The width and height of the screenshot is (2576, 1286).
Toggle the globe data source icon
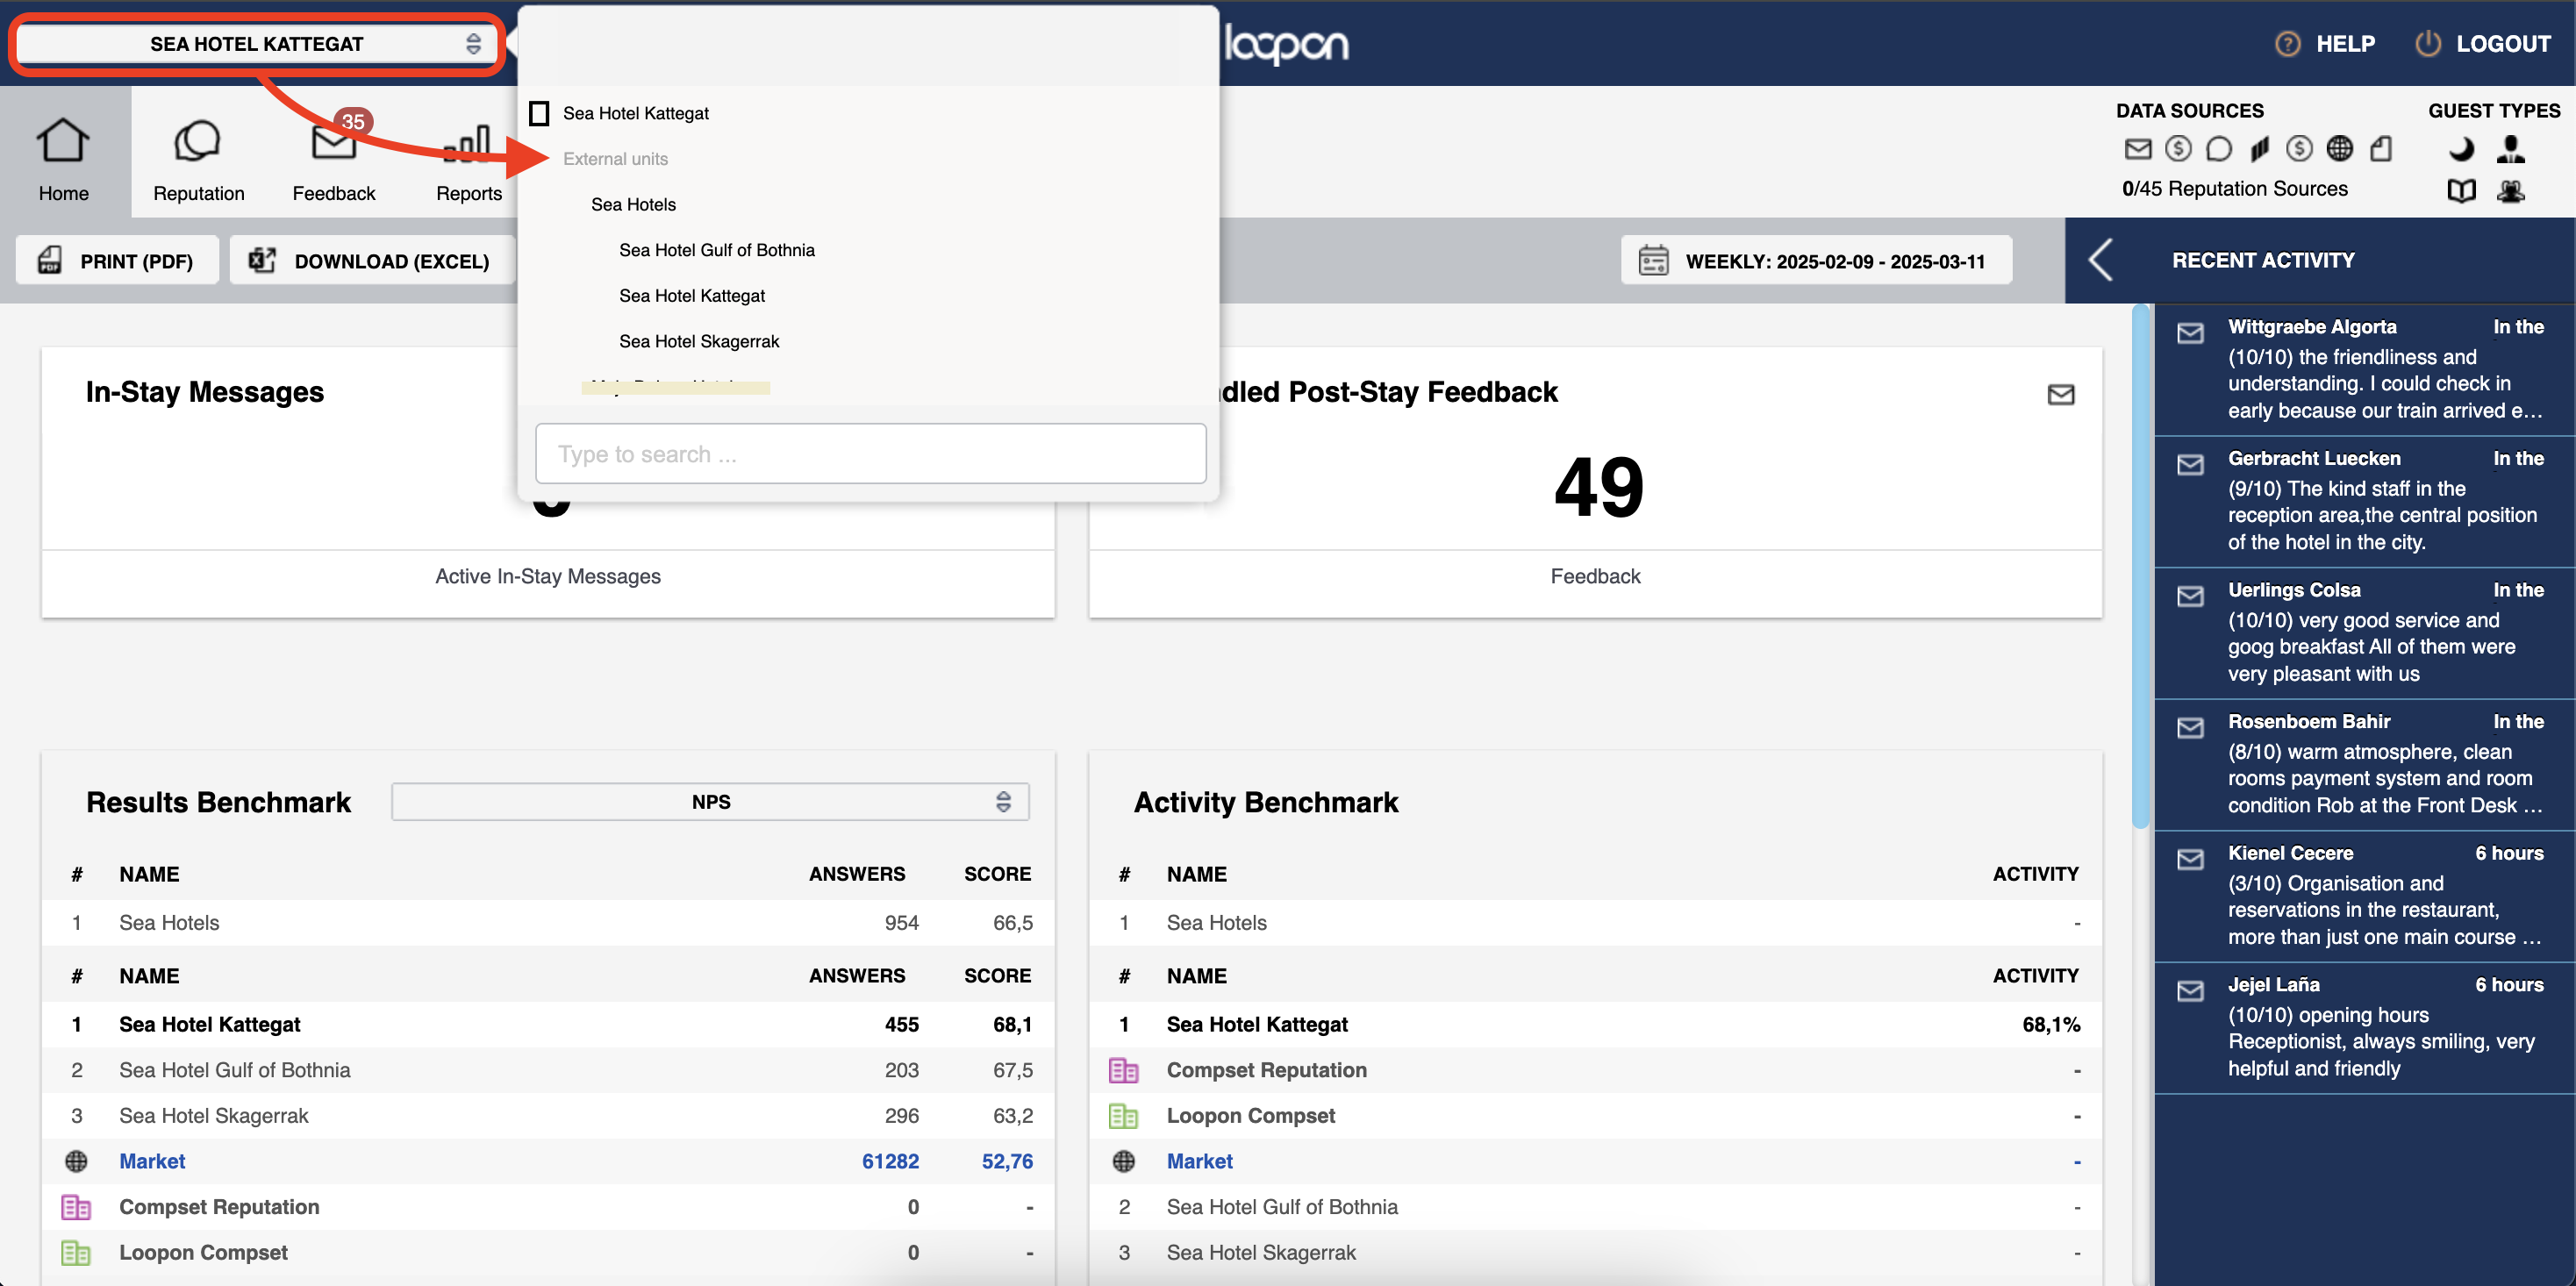click(2339, 149)
